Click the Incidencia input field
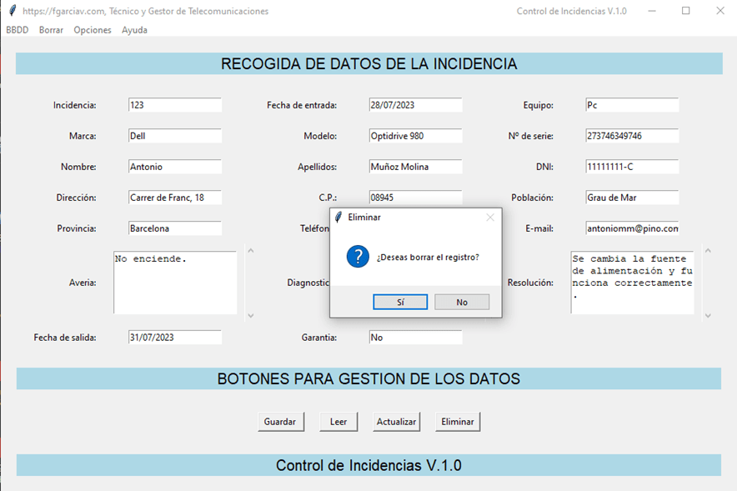737x491 pixels. coord(175,105)
